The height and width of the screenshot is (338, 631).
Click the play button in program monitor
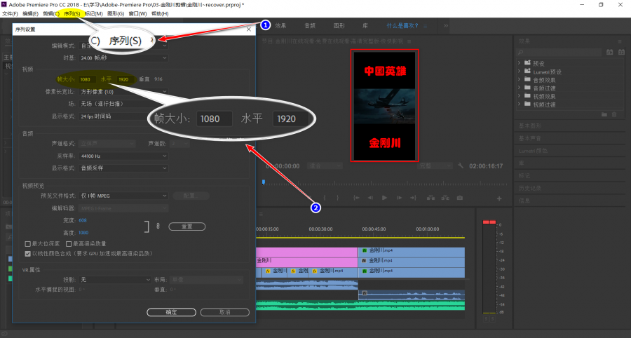(x=384, y=198)
